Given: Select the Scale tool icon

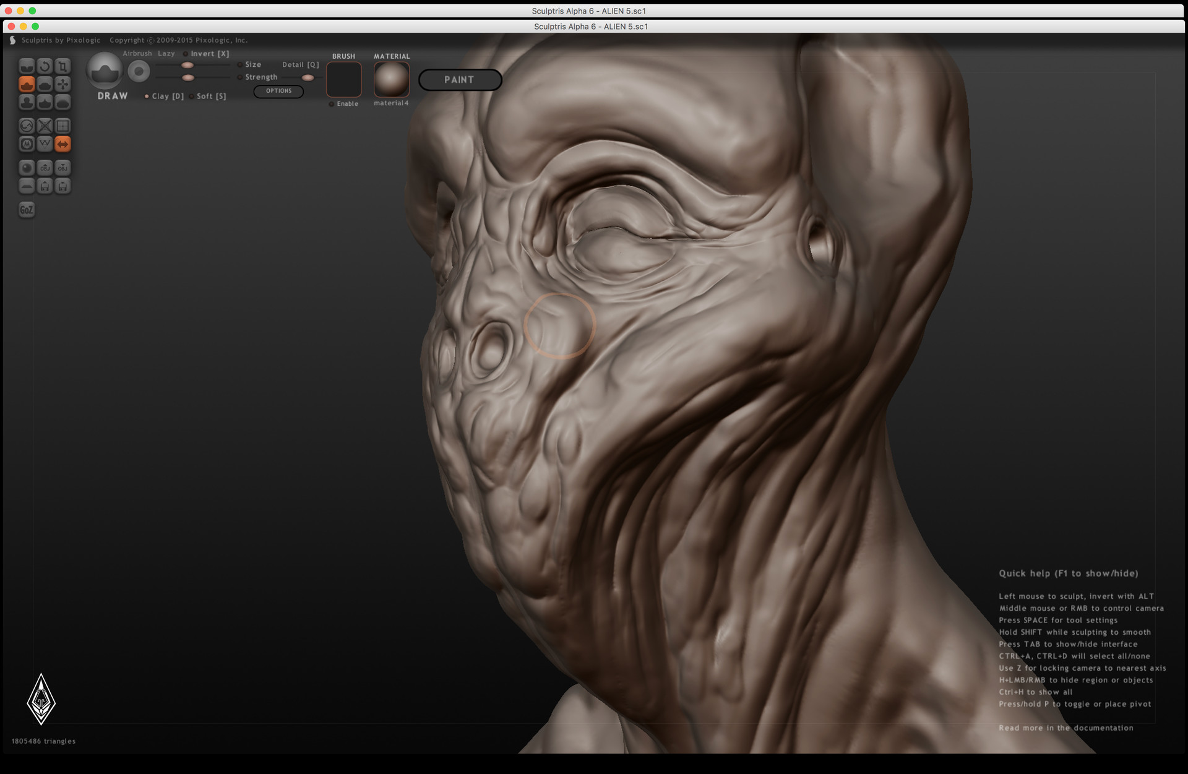Looking at the screenshot, I should [x=62, y=66].
